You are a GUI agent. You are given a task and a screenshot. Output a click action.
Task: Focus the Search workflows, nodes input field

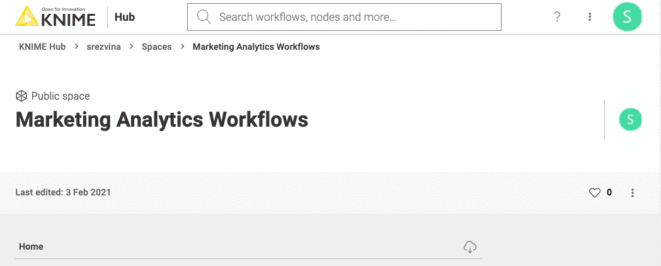(x=344, y=17)
